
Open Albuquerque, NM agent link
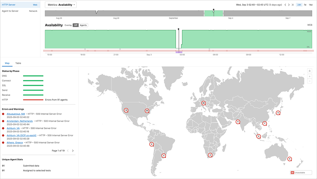(x=16, y=114)
